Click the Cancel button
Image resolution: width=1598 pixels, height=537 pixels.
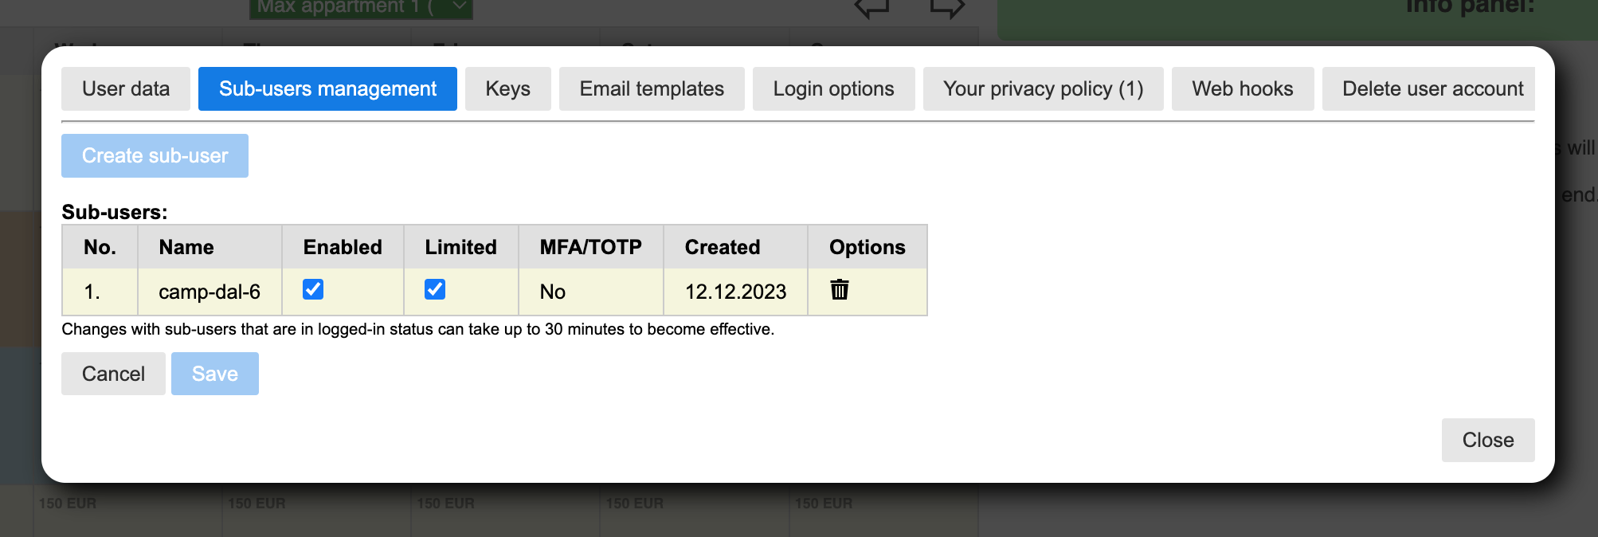click(x=113, y=374)
